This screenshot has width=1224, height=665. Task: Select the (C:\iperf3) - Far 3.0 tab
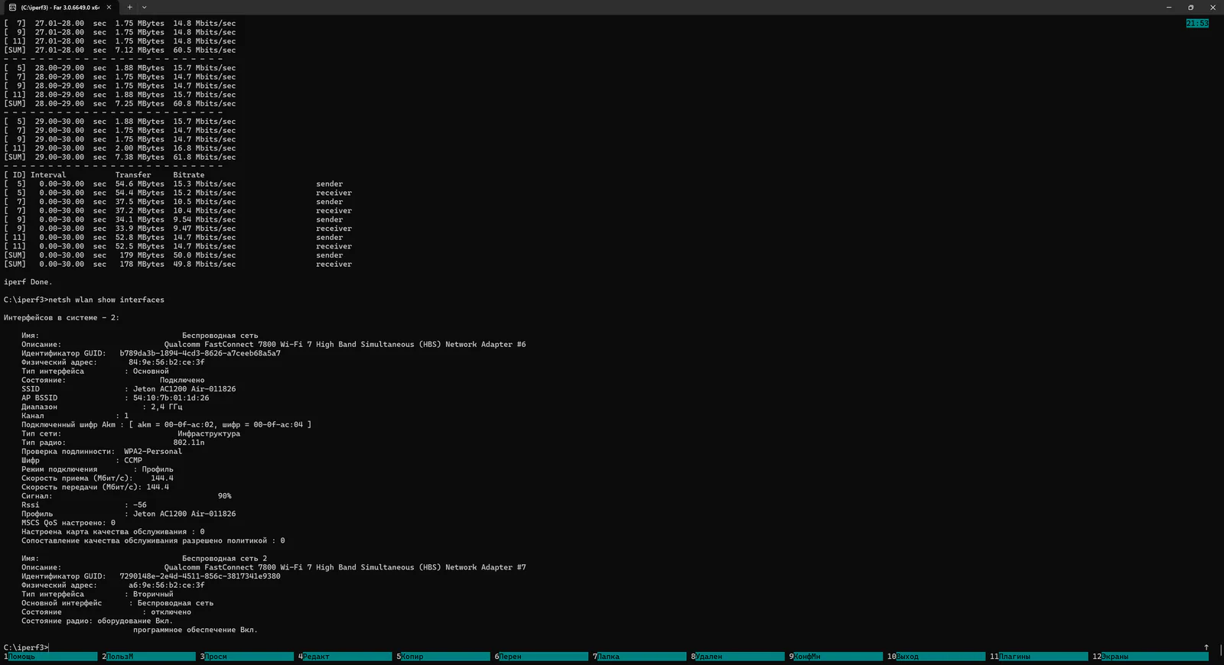click(x=60, y=7)
